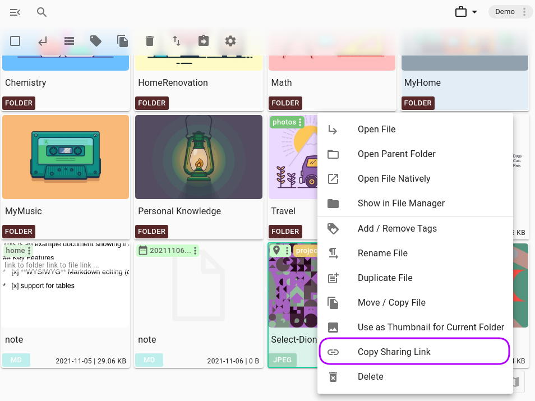Open the home tag menu dots
Screen dimensions: 535x401
29,251
